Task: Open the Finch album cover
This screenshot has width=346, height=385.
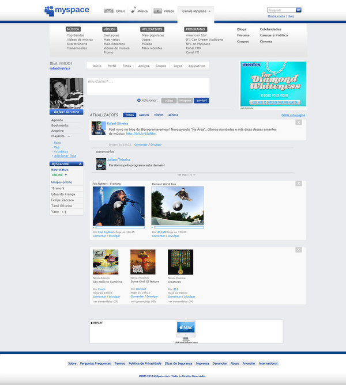Action: [106, 262]
